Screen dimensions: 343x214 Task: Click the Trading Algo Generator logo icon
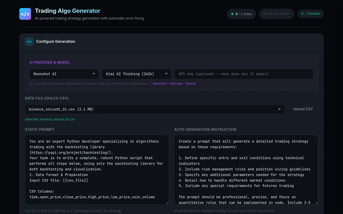point(25,14)
